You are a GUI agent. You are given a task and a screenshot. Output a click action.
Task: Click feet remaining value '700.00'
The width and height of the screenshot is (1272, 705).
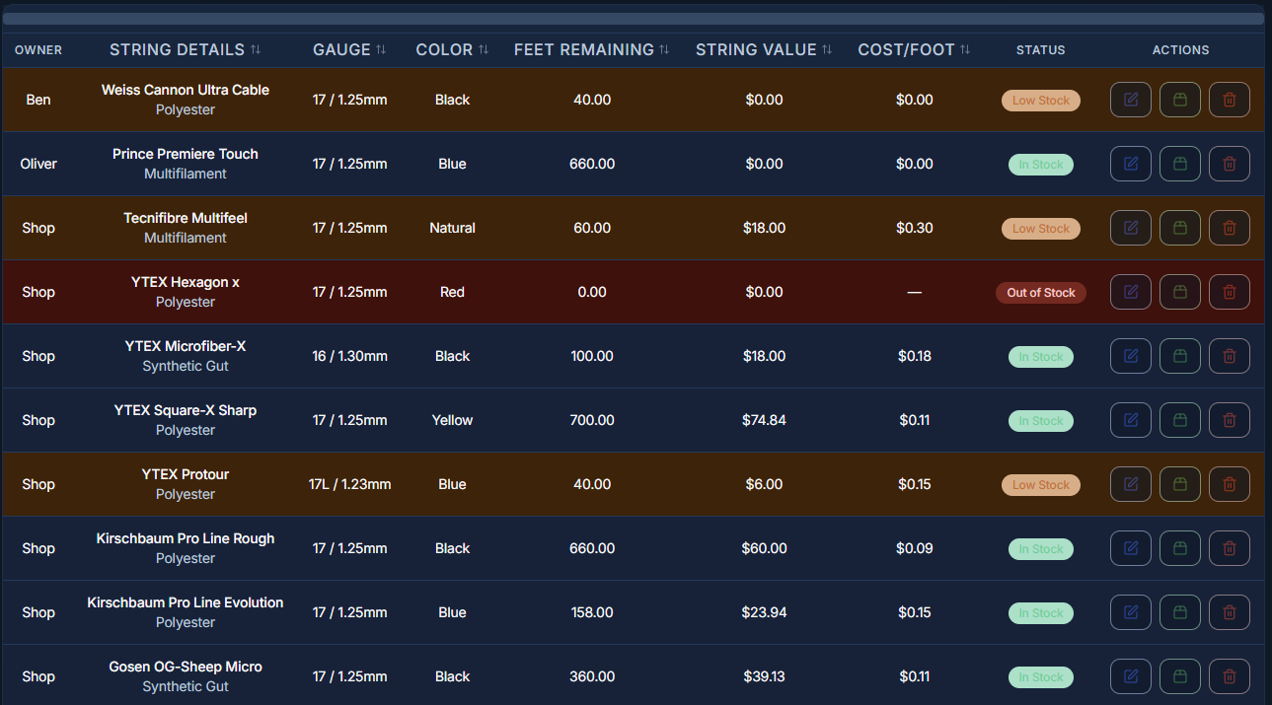(x=592, y=420)
